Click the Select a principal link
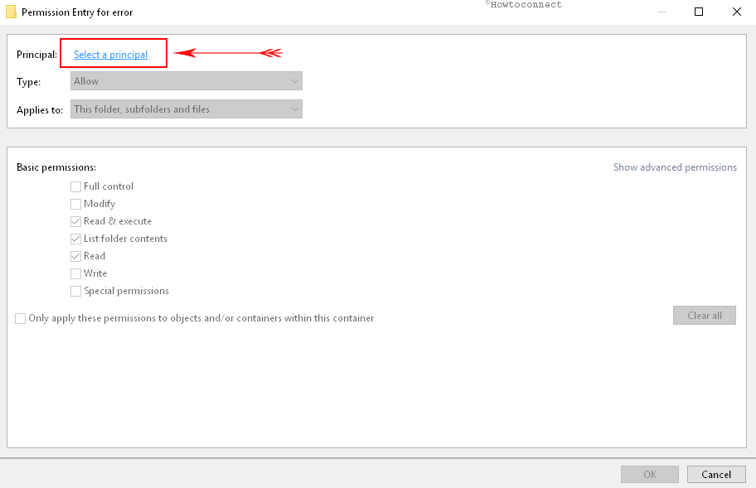The height and width of the screenshot is (488, 756). tap(110, 55)
